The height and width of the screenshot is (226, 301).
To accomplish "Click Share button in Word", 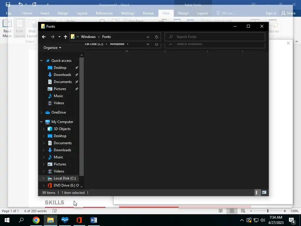I will pyautogui.click(x=288, y=13).
